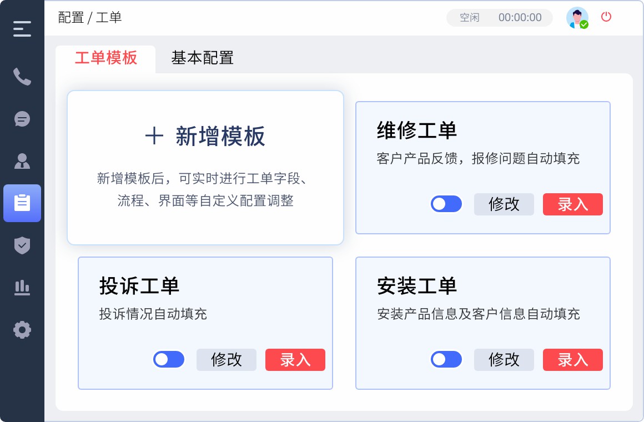Disable the 安装工单 template toggle
The width and height of the screenshot is (644, 422).
coord(446,359)
